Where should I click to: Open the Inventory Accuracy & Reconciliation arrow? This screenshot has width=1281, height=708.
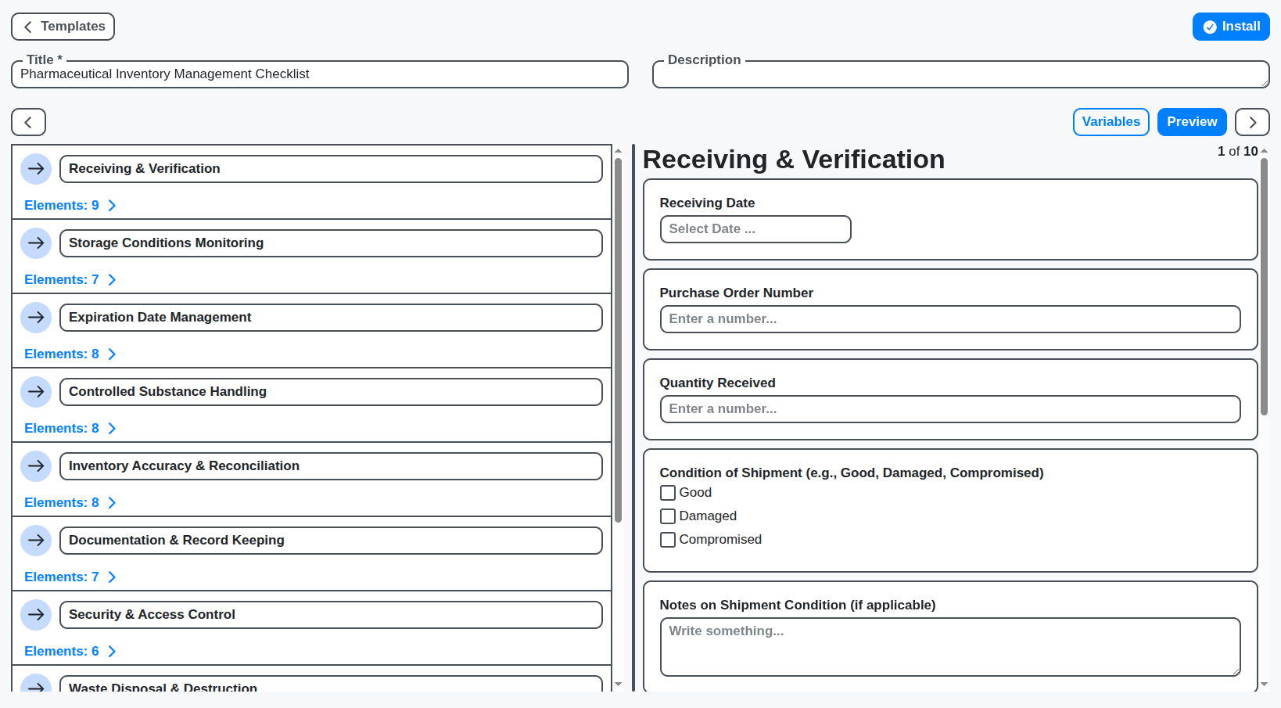tap(36, 465)
